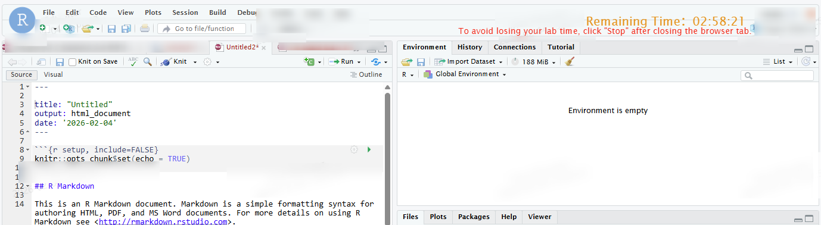Expand the Knit options dropdown arrow
821x225 pixels.
click(x=195, y=62)
